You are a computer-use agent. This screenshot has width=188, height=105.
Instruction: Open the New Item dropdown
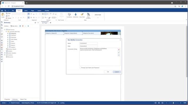click(x=14, y=26)
